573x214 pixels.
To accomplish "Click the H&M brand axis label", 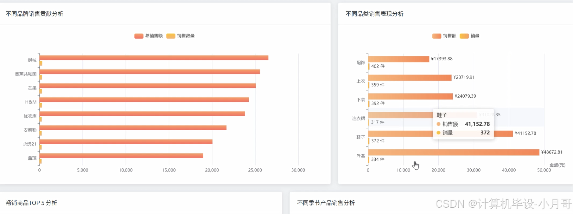I will coord(31,102).
